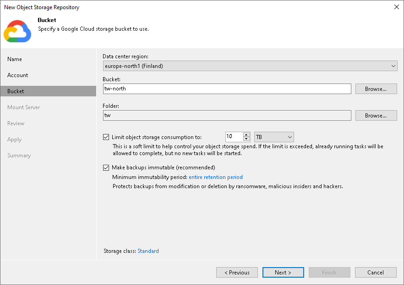
Task: Go to the Name step
Action: pos(15,59)
